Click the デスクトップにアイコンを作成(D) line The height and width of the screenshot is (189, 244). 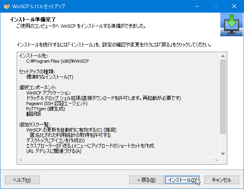55,141
